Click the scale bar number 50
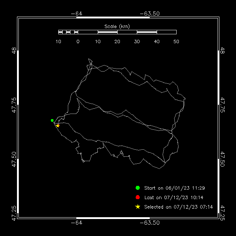 click(176, 42)
